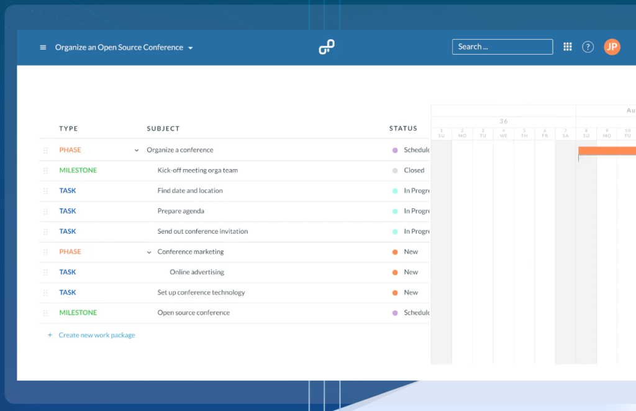Image resolution: width=636 pixels, height=411 pixels.
Task: Open the help question mark icon
Action: tap(588, 47)
